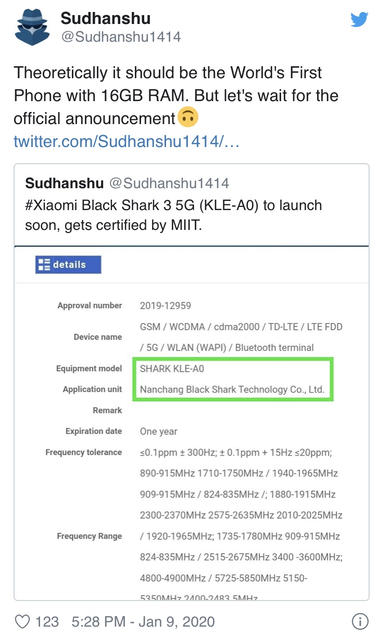The width and height of the screenshot is (379, 636).
Task: Click the blue details button
Action: [68, 264]
